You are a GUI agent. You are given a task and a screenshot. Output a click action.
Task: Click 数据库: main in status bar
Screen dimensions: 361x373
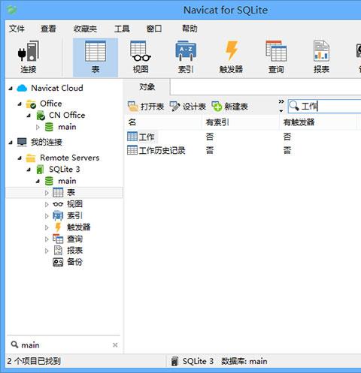pos(244,361)
